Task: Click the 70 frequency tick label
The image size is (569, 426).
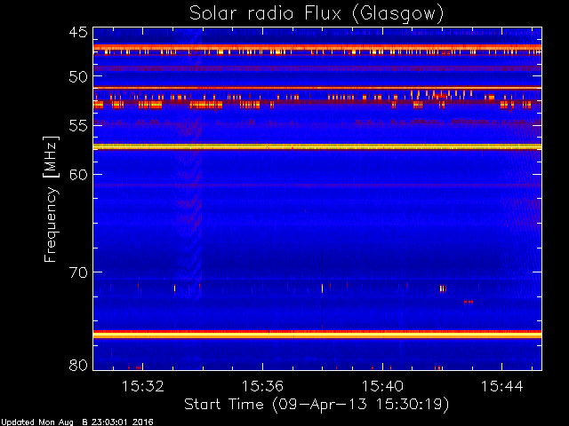Action: coord(78,272)
